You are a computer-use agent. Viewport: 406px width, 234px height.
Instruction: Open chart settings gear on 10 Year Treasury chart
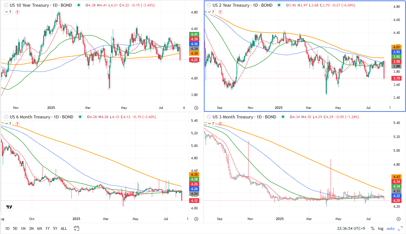pos(196,108)
